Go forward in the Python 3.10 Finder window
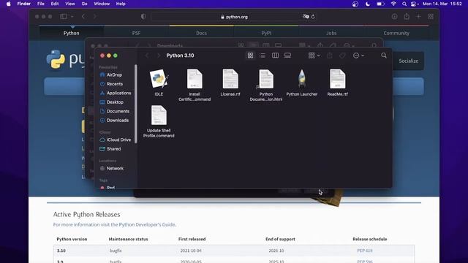Image resolution: width=468 pixels, height=263 pixels. (x=159, y=56)
